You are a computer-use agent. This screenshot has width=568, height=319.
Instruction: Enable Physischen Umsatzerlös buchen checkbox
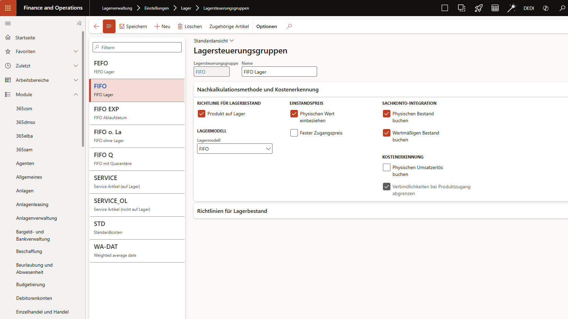tap(387, 167)
